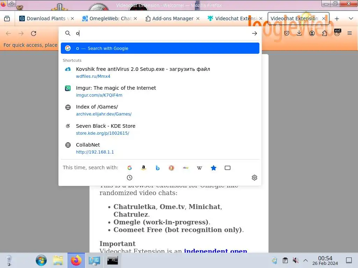
Task: Close the Download Plants tab
Action: (x=72, y=18)
